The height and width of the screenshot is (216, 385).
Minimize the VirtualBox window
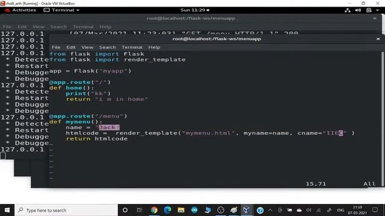pyautogui.click(x=350, y=3)
